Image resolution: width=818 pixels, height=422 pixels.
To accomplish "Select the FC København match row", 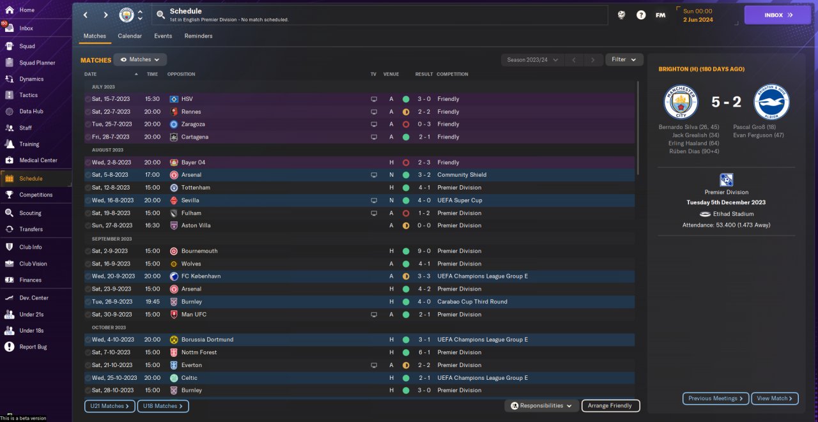I will (360, 276).
